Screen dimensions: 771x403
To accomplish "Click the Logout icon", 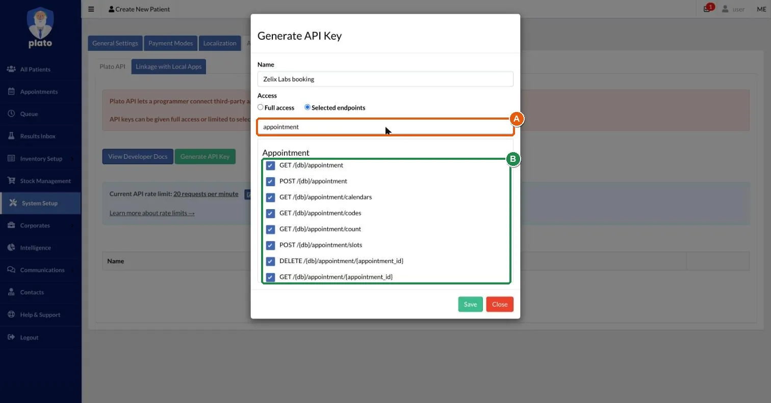I will [x=11, y=337].
